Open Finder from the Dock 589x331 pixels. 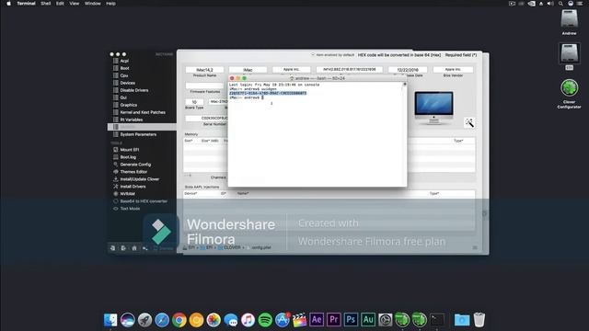click(x=110, y=320)
